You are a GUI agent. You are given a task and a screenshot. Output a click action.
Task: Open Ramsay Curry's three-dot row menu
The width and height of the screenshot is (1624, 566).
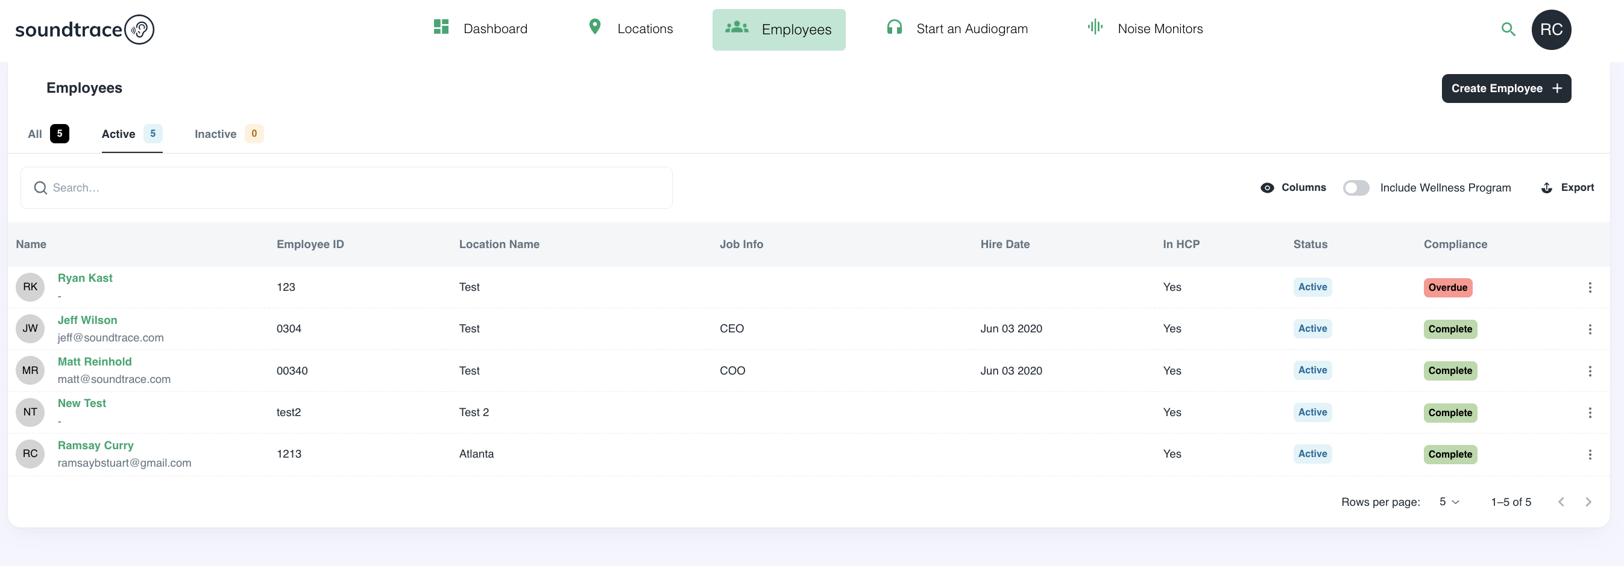coord(1589,455)
